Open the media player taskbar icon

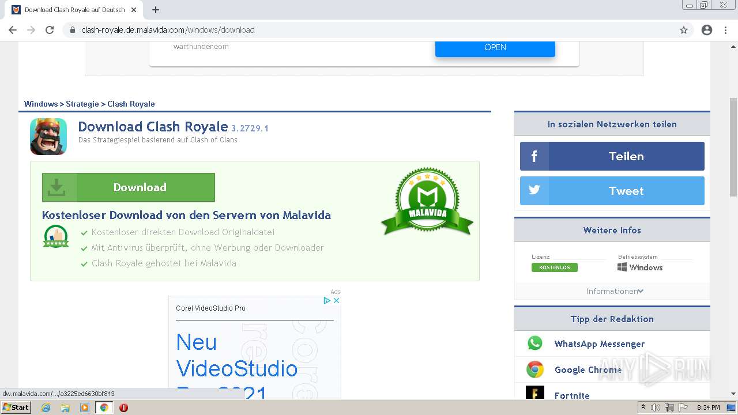coord(85,408)
